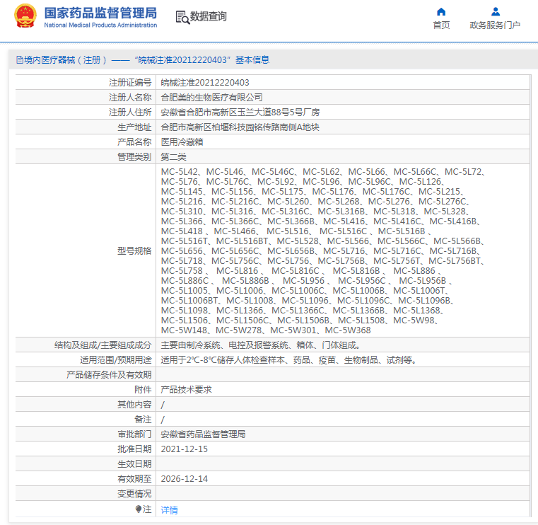538x525 pixels.
Task: Click the 变更情况 row label
Action: (134, 494)
